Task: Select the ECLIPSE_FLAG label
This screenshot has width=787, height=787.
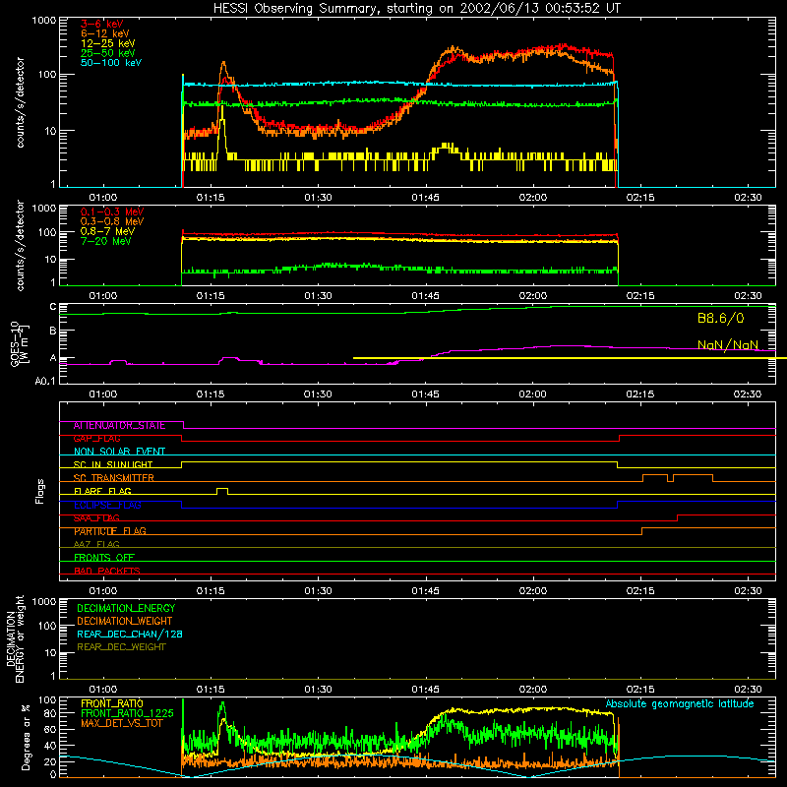Action: pos(107,505)
